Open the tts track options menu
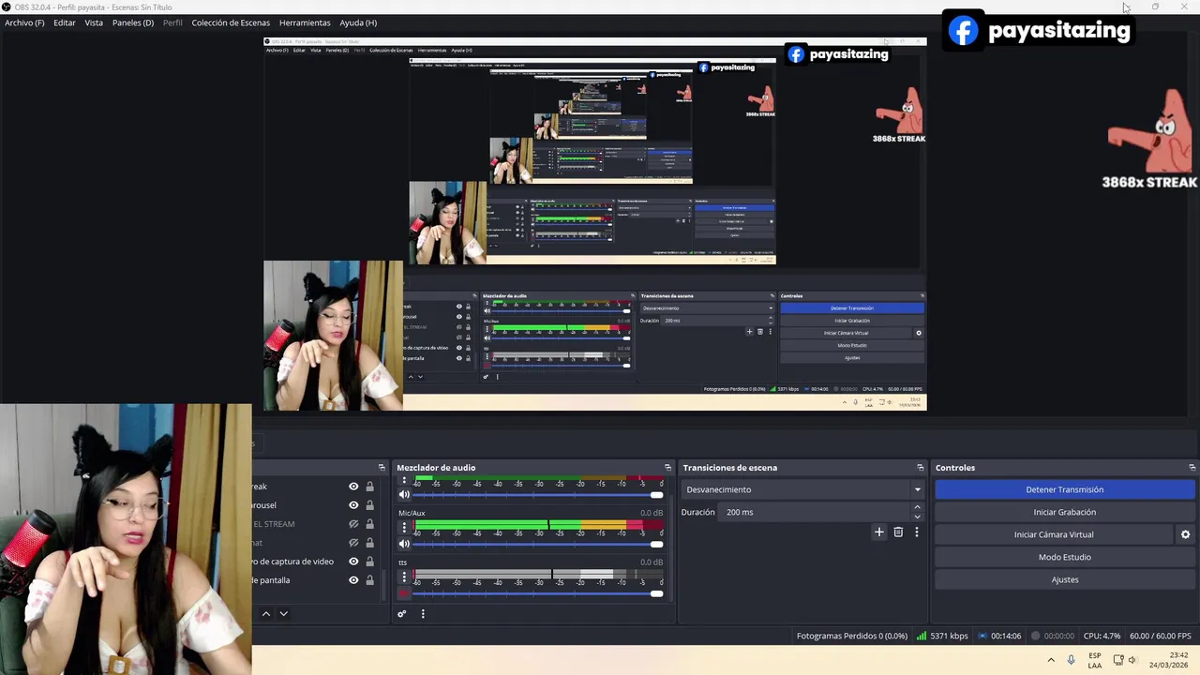Image resolution: width=1200 pixels, height=675 pixels. (404, 577)
